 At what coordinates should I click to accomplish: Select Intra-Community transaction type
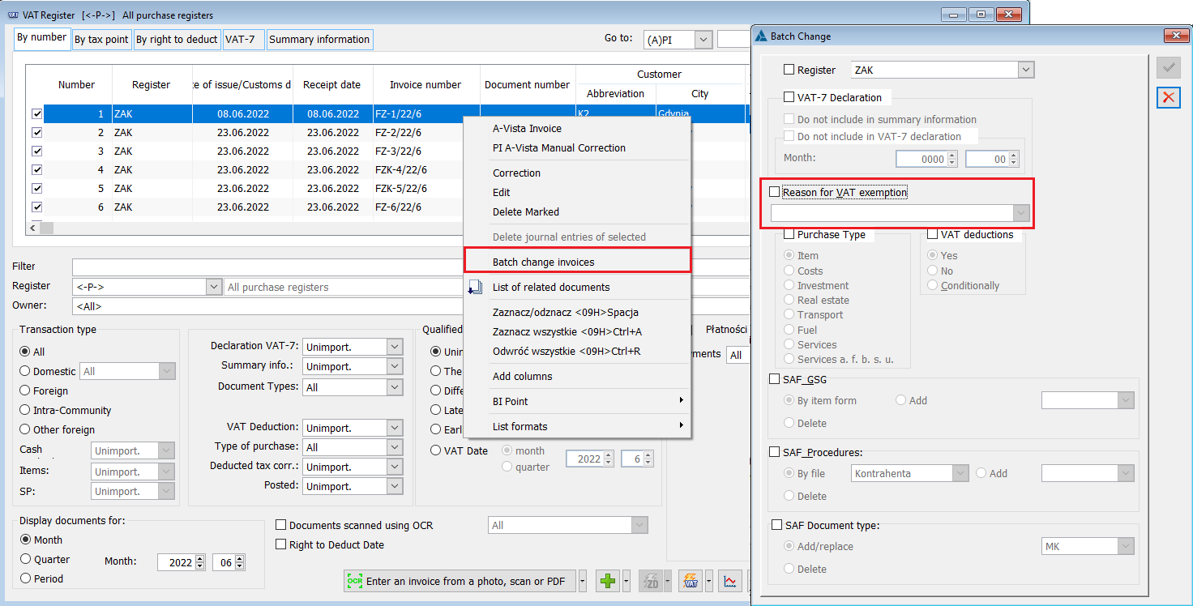[25, 410]
